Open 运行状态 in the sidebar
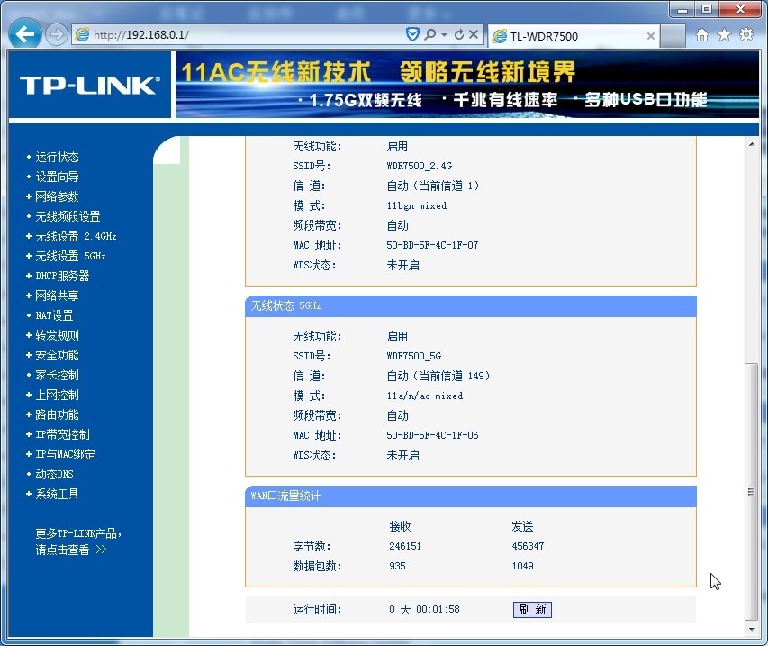 (x=57, y=157)
